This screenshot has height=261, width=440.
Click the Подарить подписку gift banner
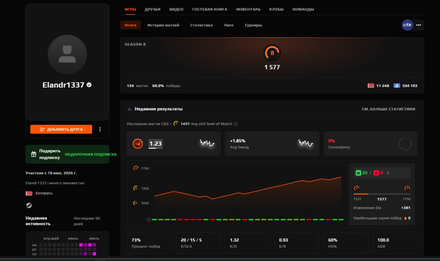(67, 154)
